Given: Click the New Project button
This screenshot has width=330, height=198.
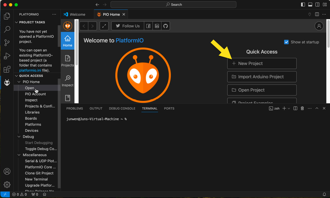Looking at the screenshot, I should pyautogui.click(x=262, y=63).
